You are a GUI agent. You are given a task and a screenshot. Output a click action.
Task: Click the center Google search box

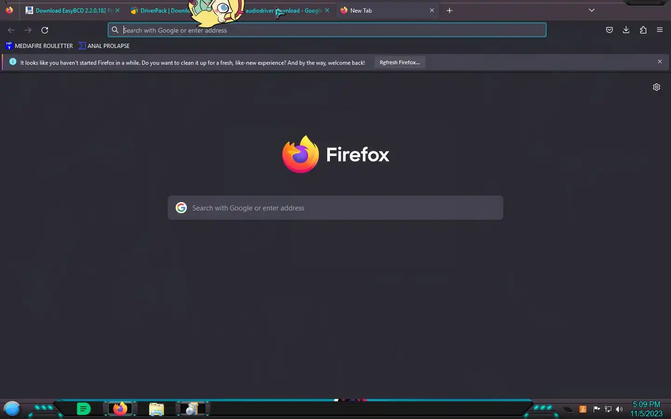[x=335, y=208]
